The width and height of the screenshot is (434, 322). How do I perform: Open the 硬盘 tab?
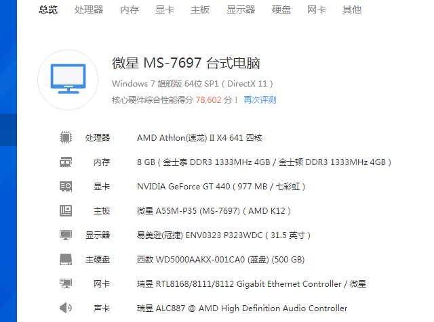[x=281, y=9]
